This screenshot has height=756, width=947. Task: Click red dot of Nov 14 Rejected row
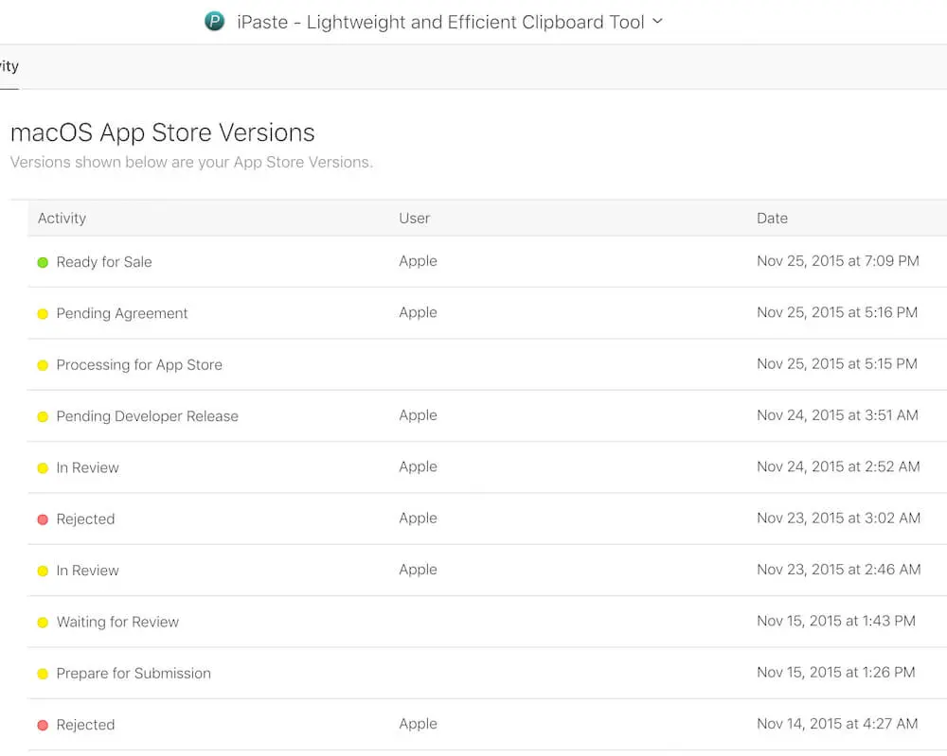click(43, 725)
